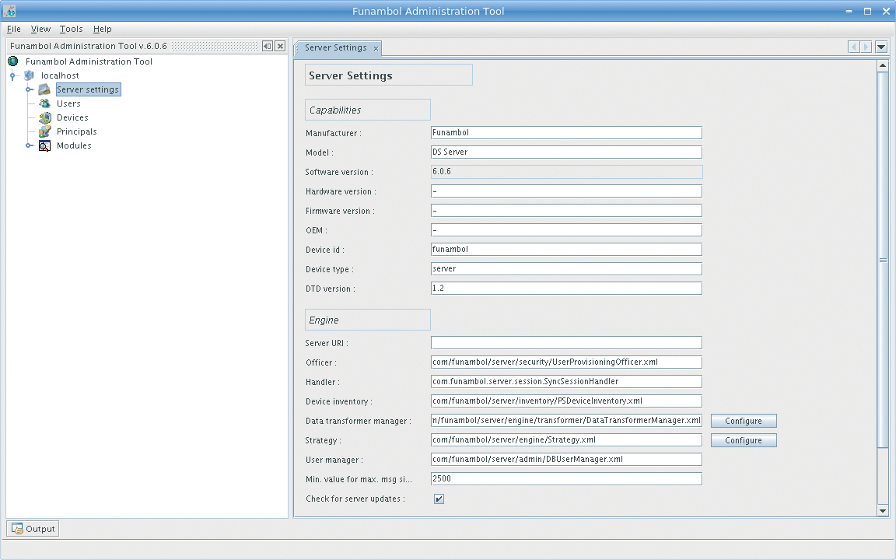Close the explorer panel with the X icon
The image size is (896, 560).
280,46
